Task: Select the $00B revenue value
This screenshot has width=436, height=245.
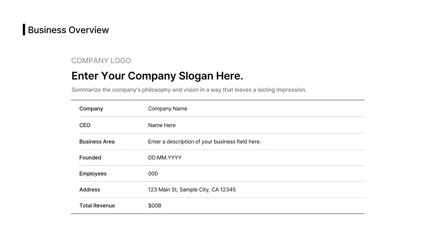Action: 155,206
